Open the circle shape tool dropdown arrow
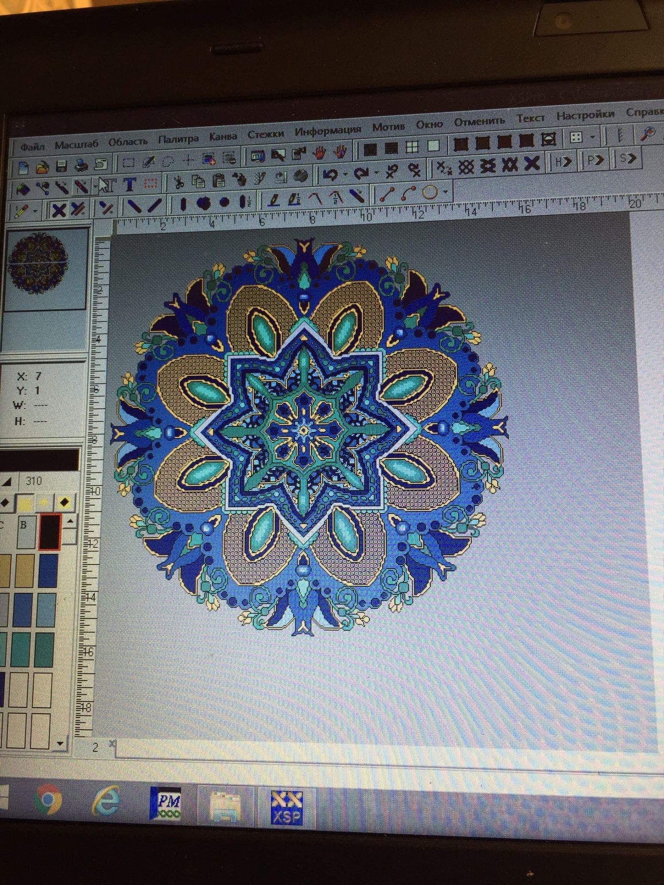The height and width of the screenshot is (885, 664). [x=445, y=191]
